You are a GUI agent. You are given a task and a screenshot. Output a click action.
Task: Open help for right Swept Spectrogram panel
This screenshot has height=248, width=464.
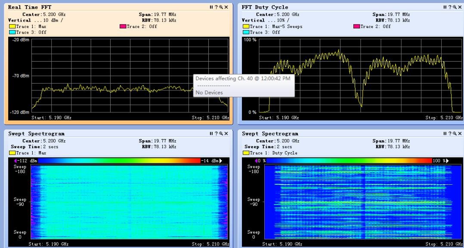click(x=450, y=134)
